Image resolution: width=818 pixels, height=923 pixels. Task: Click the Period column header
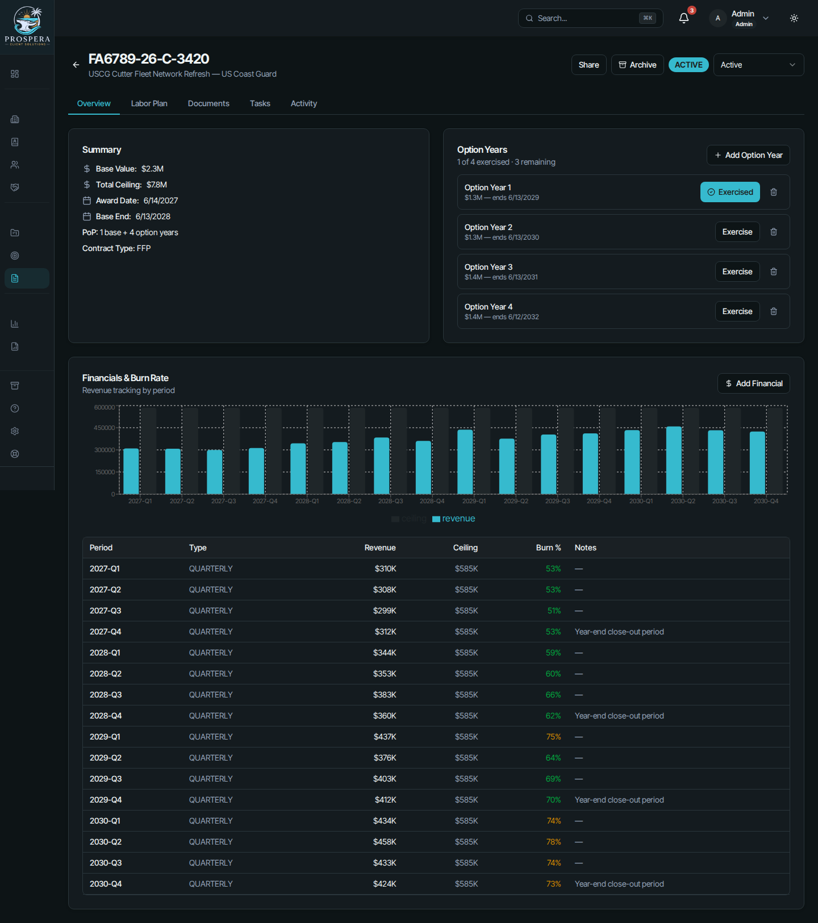coord(101,548)
